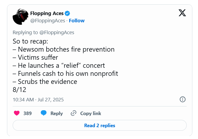Like the tweet with the heart icon
Viewport: 198px width, 139px height.
pyautogui.click(x=17, y=113)
